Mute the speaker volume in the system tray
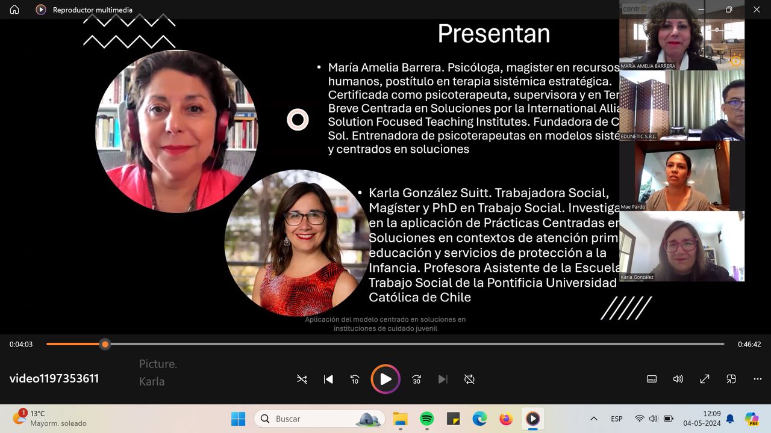This screenshot has width=771, height=433. (653, 419)
